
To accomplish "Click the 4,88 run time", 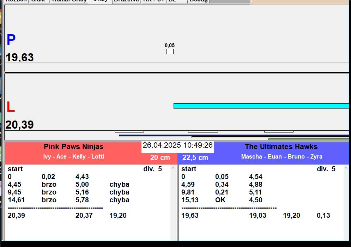I will click(x=256, y=185).
